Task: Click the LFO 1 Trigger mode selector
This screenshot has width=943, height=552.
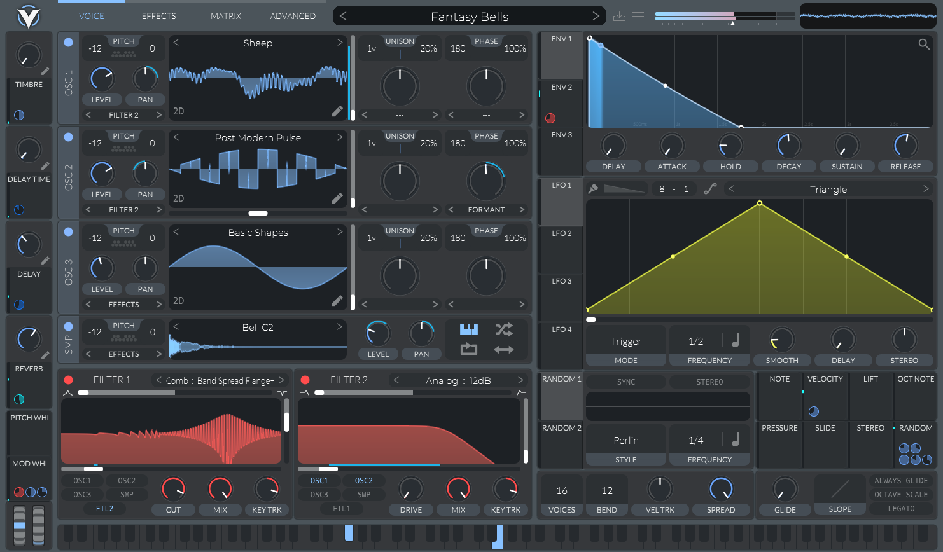Action: (626, 342)
